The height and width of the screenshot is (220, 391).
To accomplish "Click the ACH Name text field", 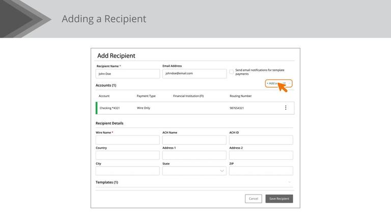I will tap(194, 140).
